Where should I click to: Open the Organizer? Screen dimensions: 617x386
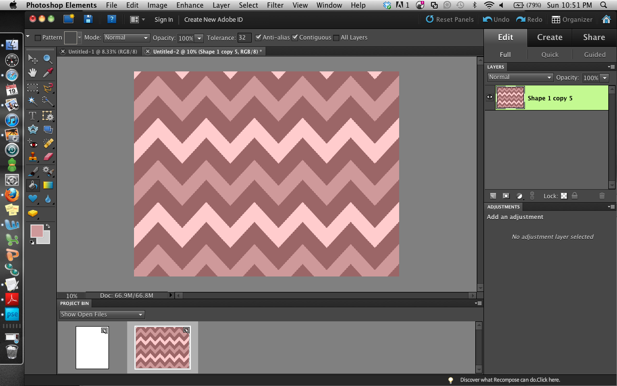[x=572, y=19]
